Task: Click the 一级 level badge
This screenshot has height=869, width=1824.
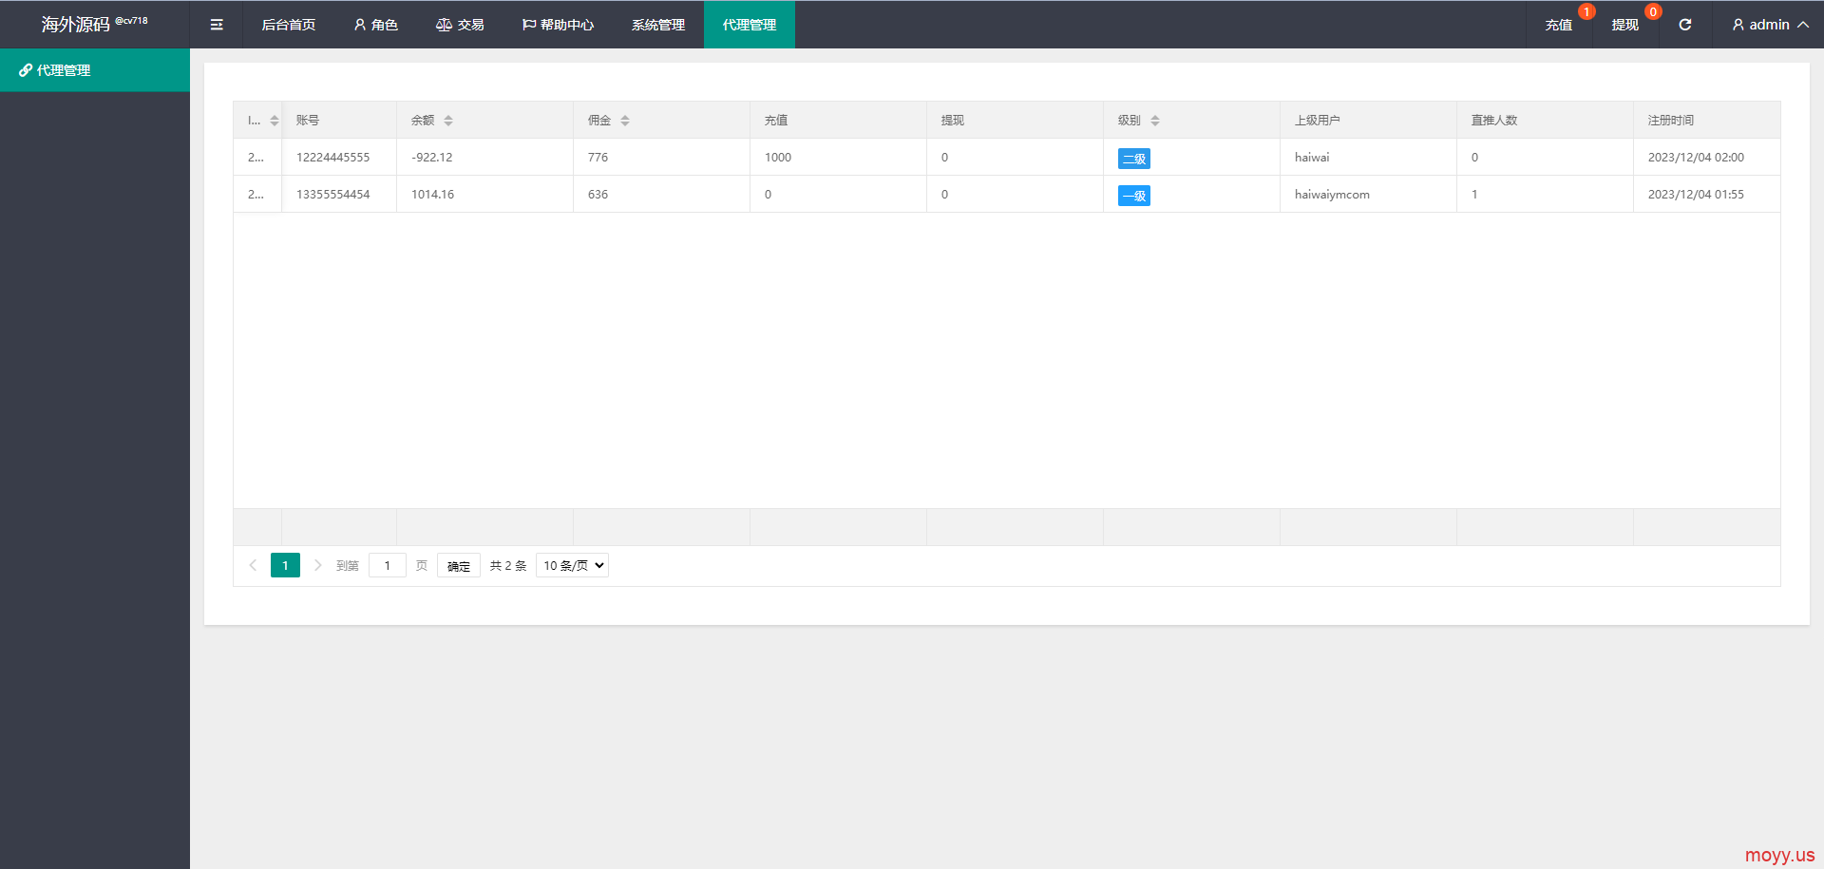Action: pyautogui.click(x=1134, y=196)
